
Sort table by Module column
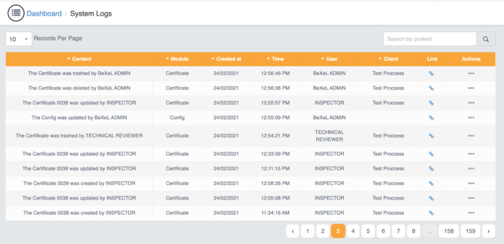coord(177,59)
